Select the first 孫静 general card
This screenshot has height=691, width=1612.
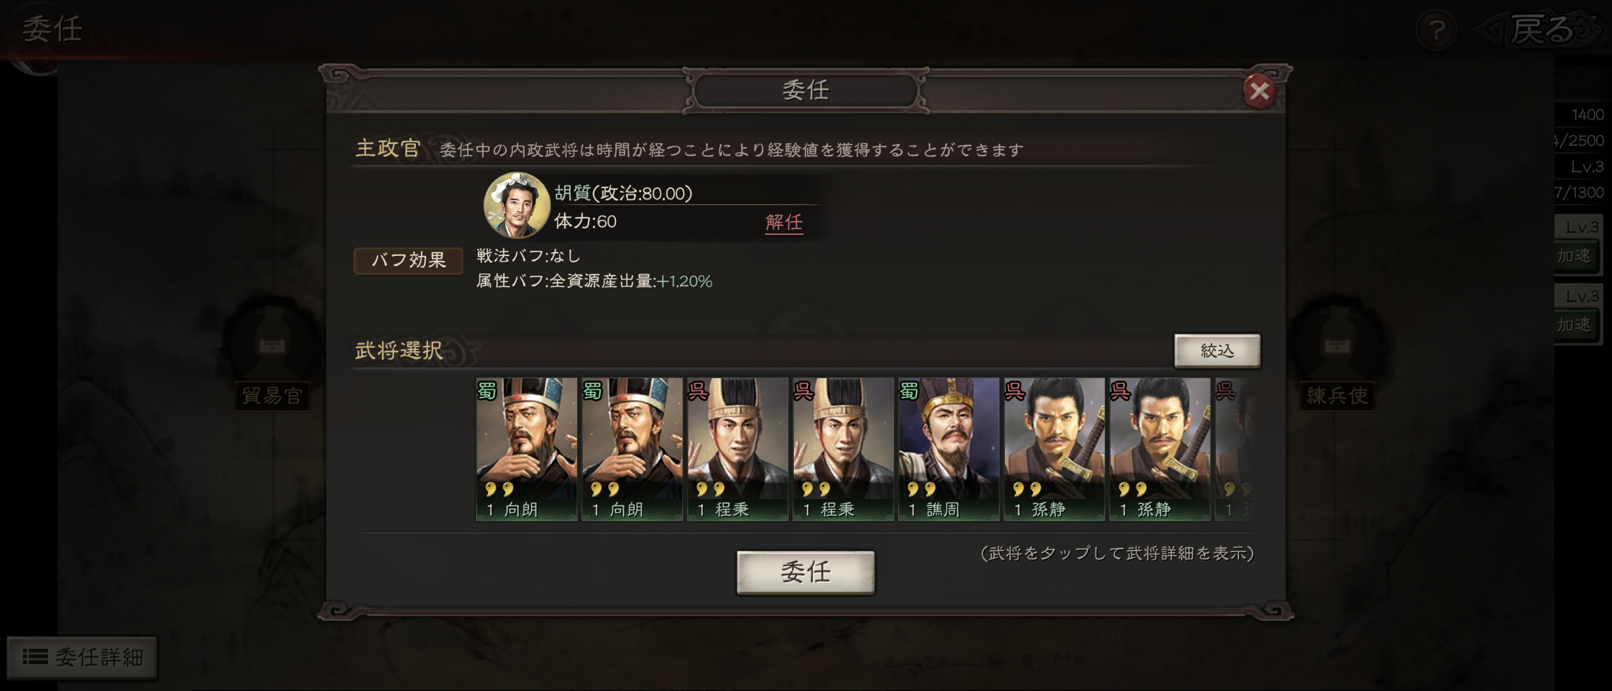point(1054,449)
